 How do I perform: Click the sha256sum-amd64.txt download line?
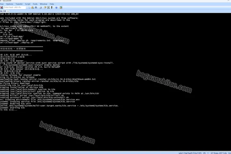(48, 79)
